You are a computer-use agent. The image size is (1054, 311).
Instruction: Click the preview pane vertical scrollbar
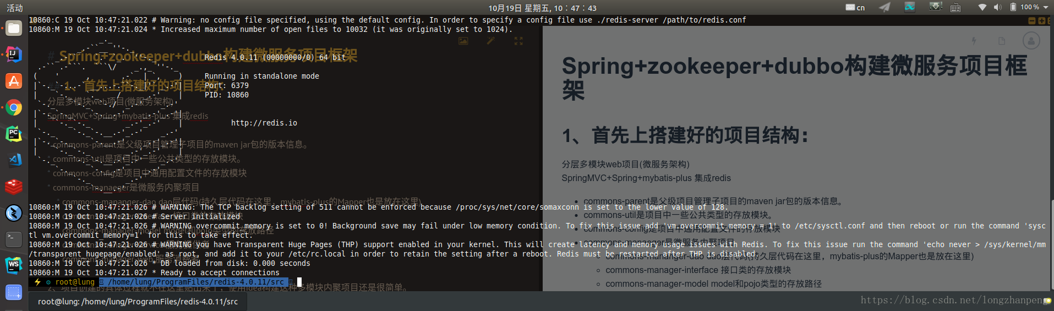tap(1052, 245)
